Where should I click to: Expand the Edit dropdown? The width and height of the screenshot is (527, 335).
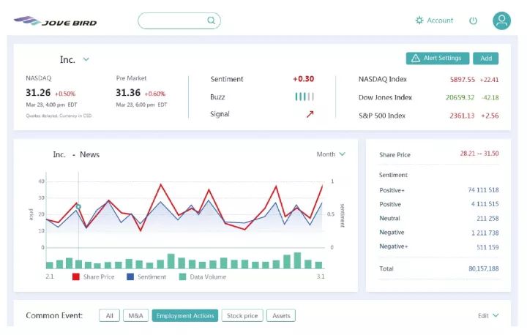(x=488, y=316)
